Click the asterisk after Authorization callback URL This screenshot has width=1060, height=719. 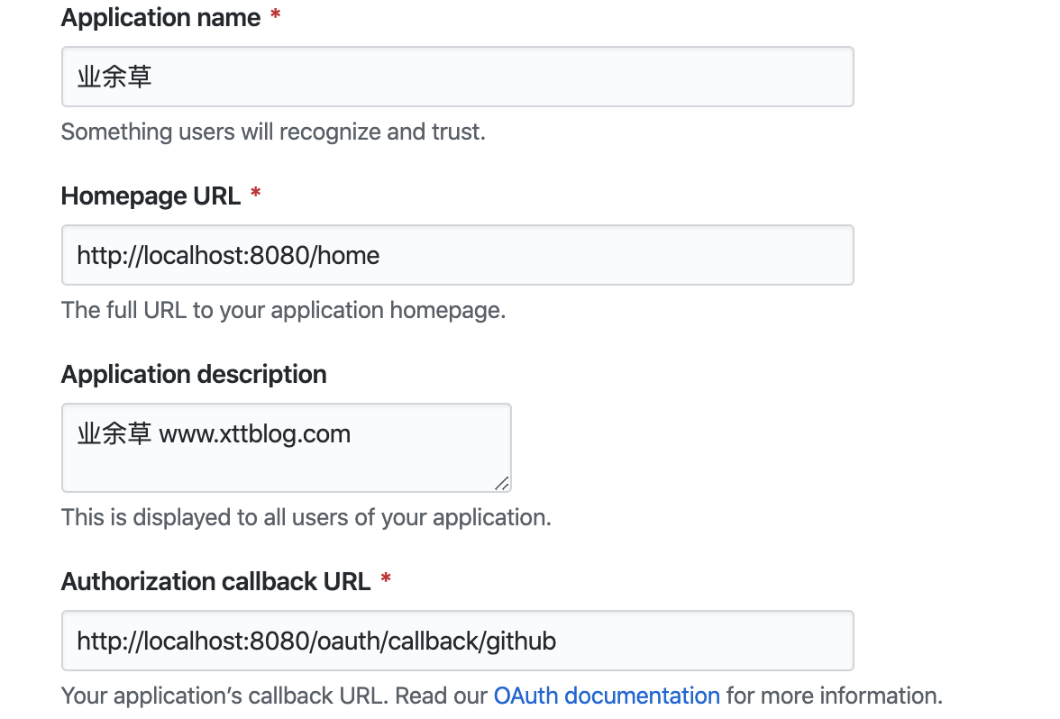[x=386, y=578]
